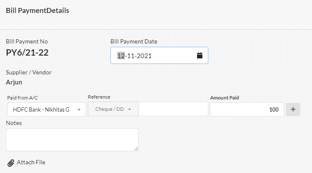The width and height of the screenshot is (312, 173).
Task: Open the calendar date picker icon
Action: coord(199,56)
